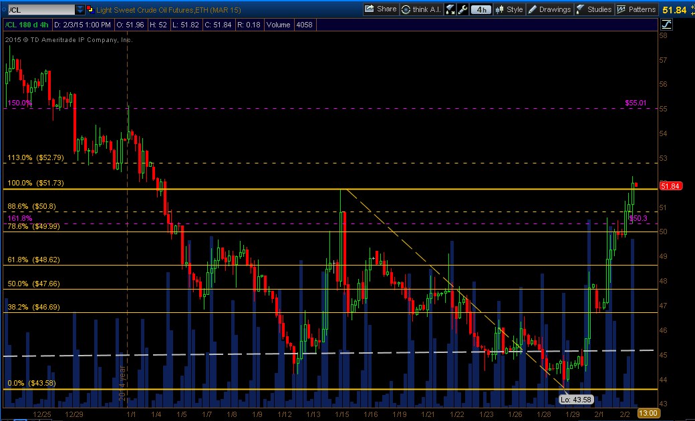695x421 pixels.
Task: Click the 50.0% ($47.66) Fibonacci label
Action: coord(33,284)
